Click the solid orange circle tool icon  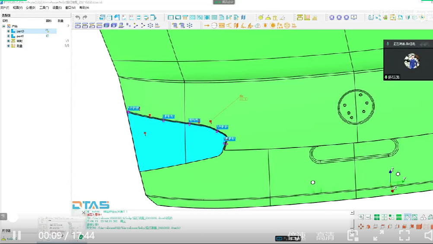coord(273,26)
